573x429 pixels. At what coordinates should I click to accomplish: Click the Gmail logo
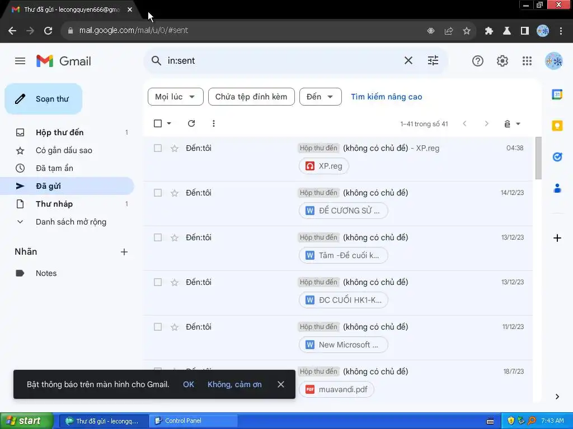(64, 61)
